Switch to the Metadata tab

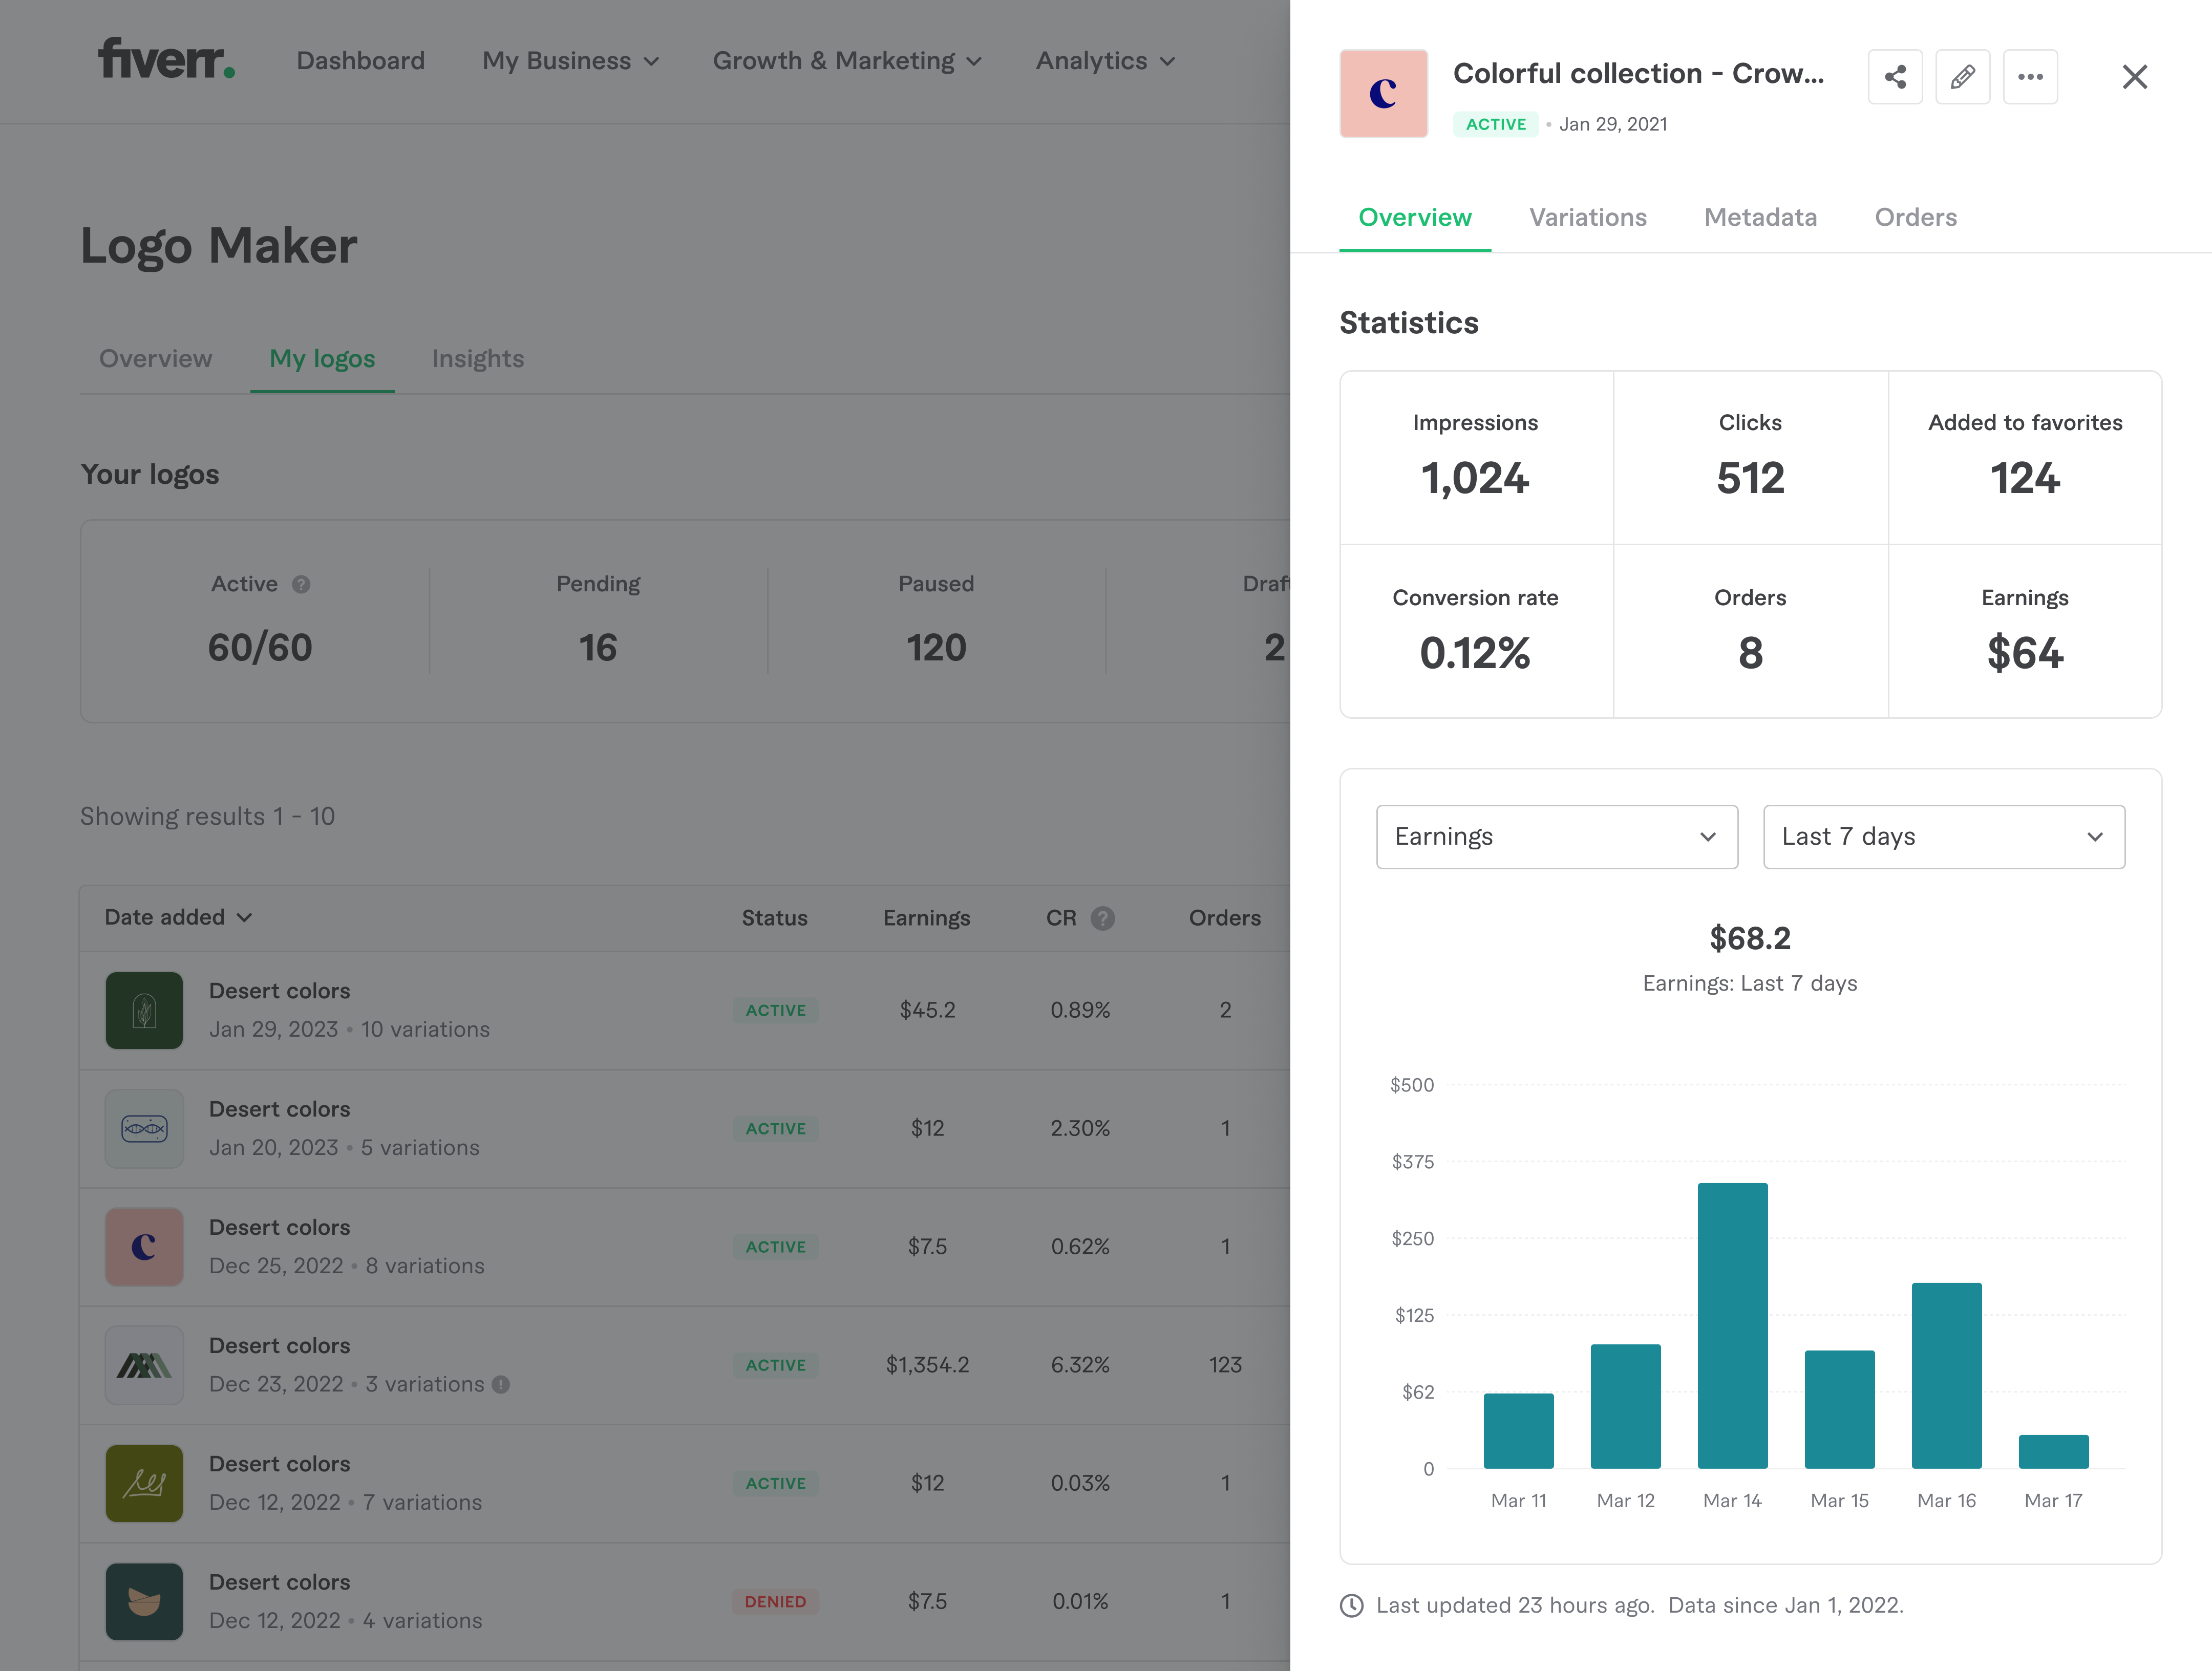(x=1760, y=217)
